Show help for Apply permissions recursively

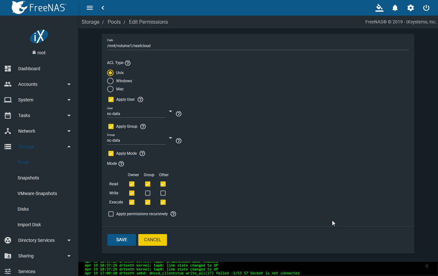(x=173, y=214)
